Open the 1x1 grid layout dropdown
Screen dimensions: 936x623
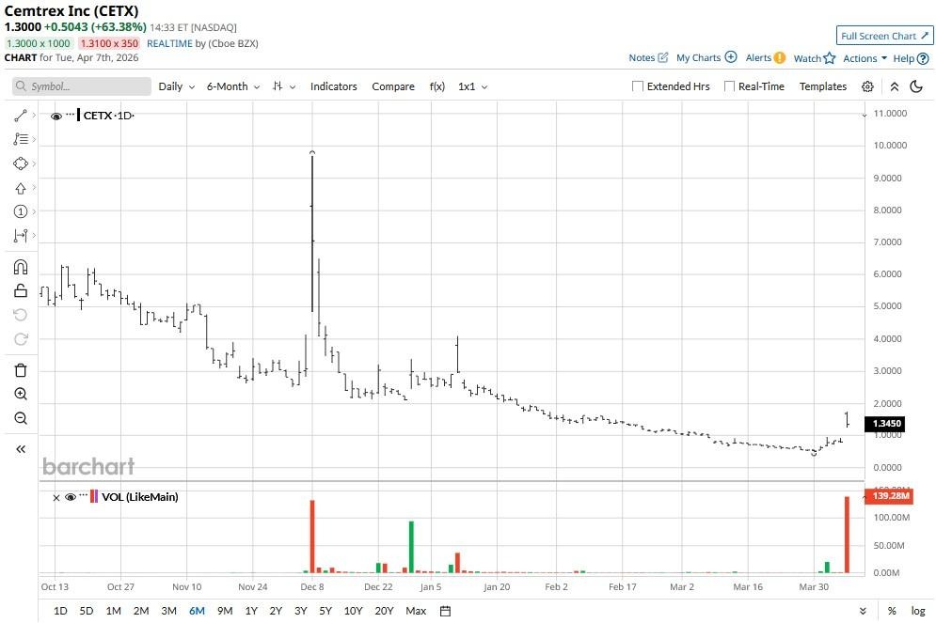(x=473, y=86)
